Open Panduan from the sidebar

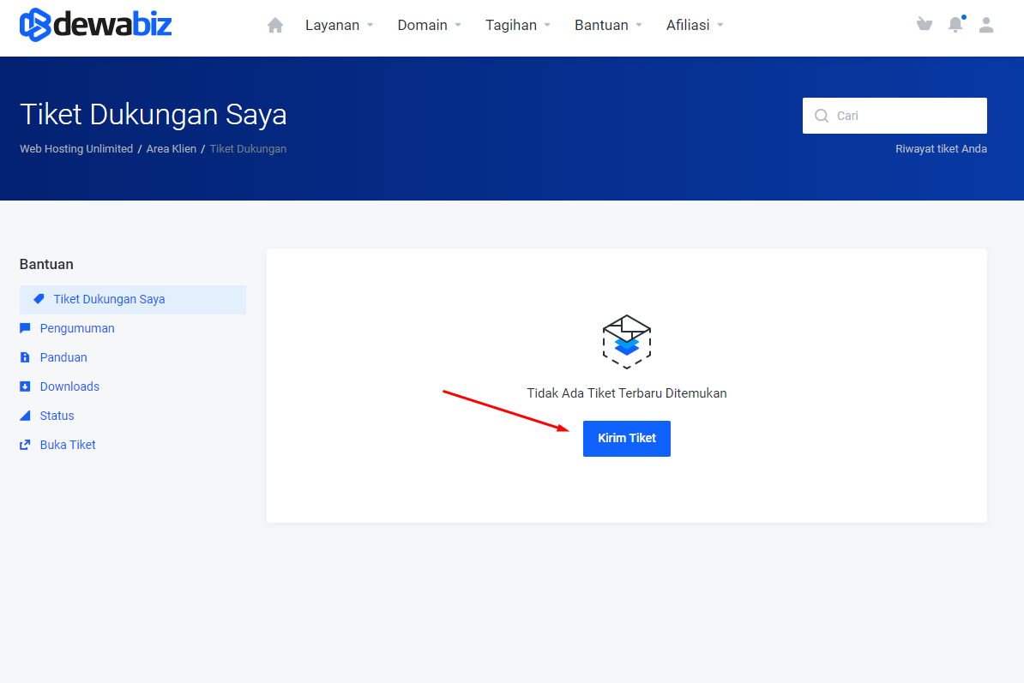63,357
